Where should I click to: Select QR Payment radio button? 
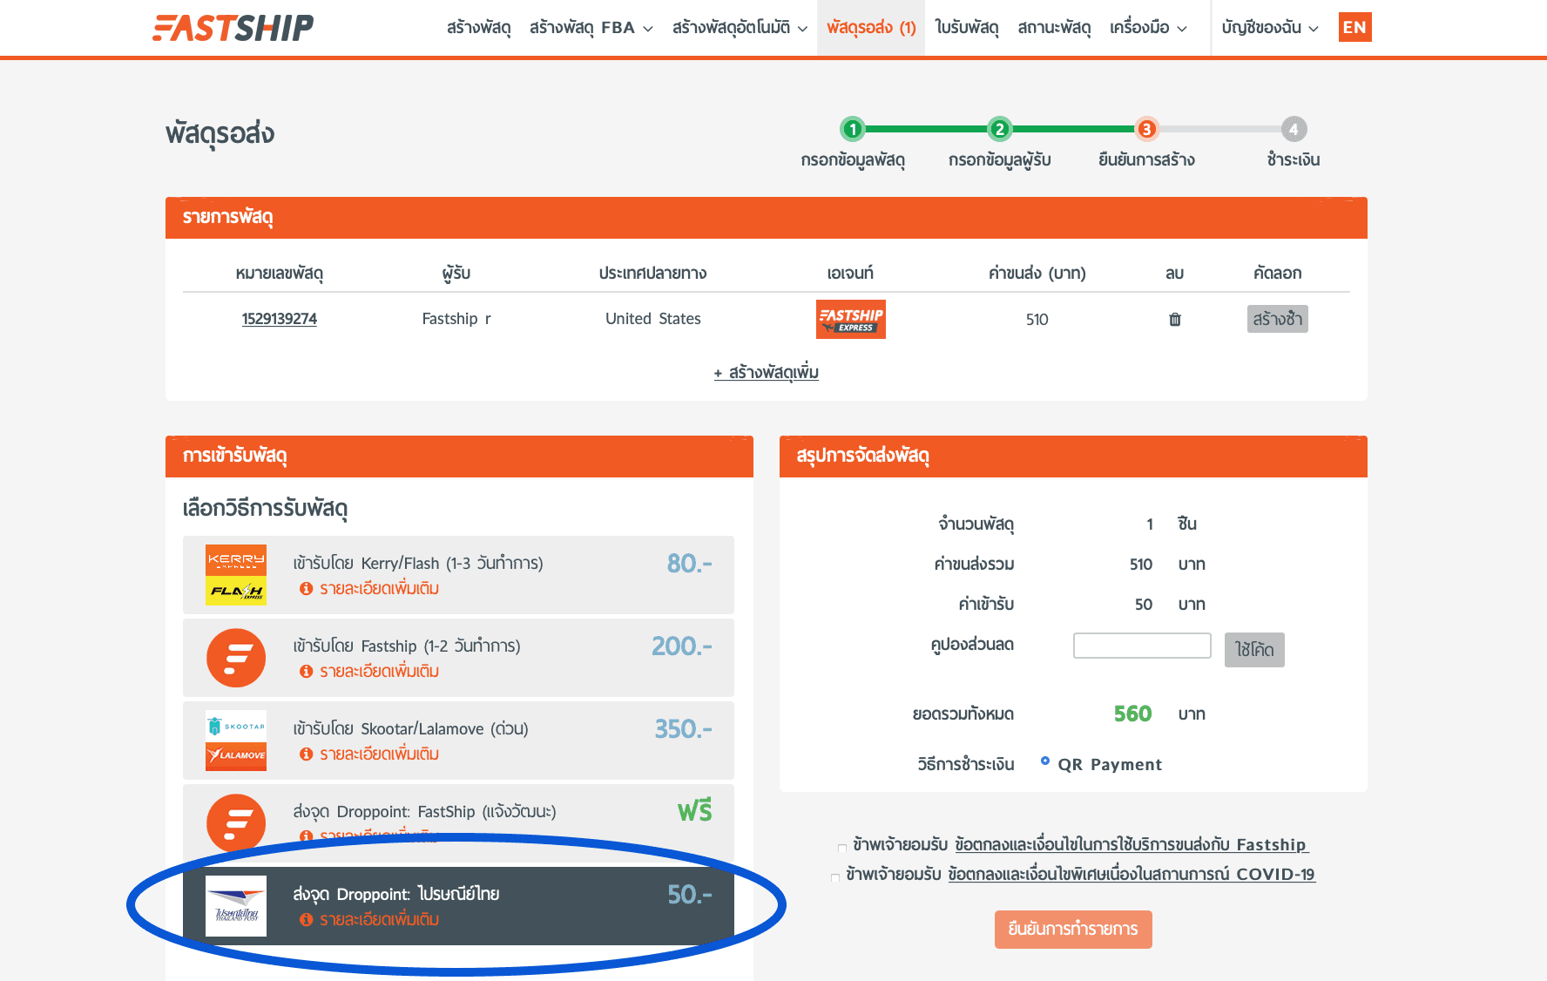(x=1045, y=761)
